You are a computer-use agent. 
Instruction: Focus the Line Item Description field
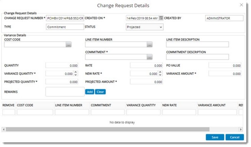point(197,45)
